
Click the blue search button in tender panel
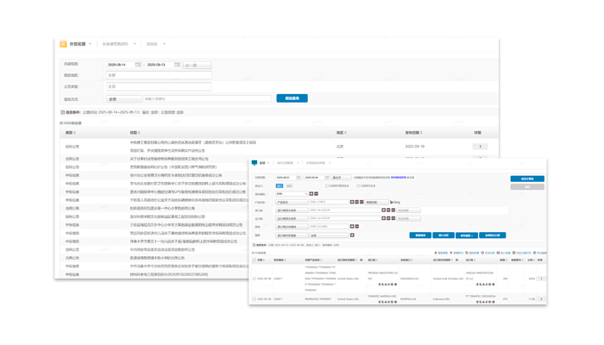(292, 98)
